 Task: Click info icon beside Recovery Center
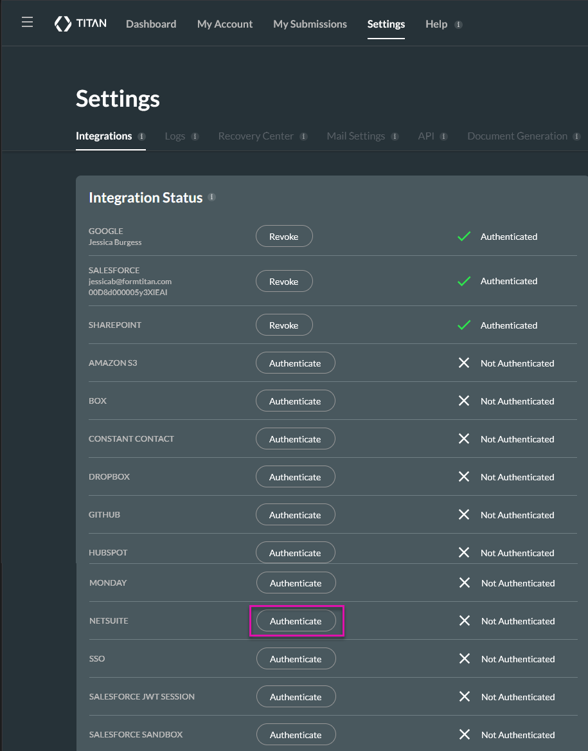[303, 136]
